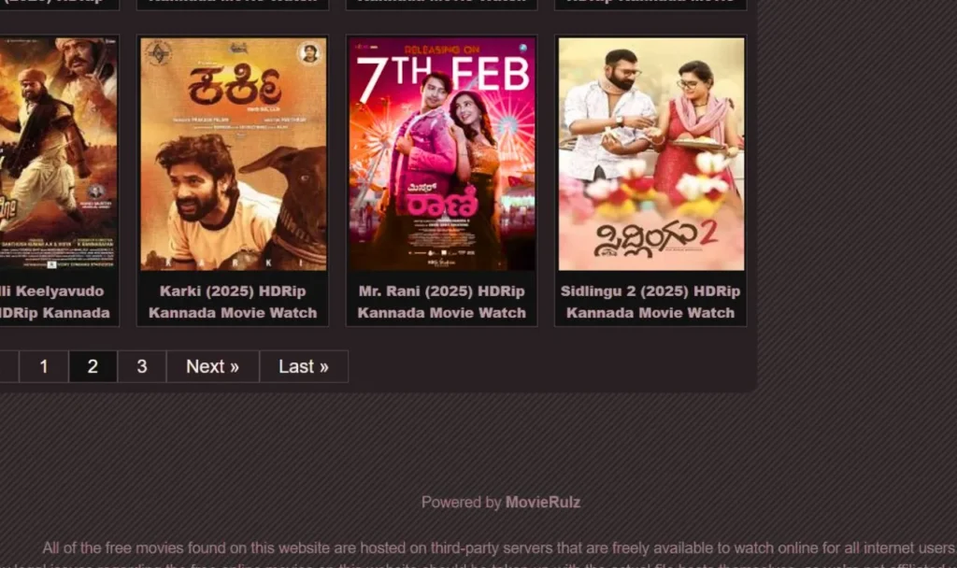This screenshot has height=568, width=957.
Task: Click the top row title above Sidlingu 2
Action: coord(650,3)
